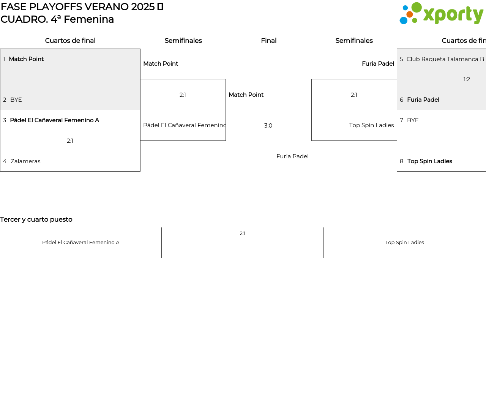Image resolution: width=486 pixels, height=407 pixels.
Task: Click Club Raqueta Talamanca B team name
Action: 445,59
